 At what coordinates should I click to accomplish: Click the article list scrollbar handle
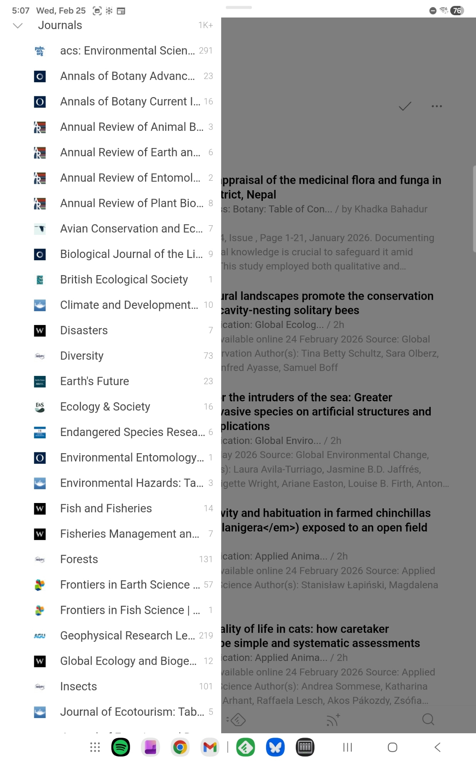click(x=474, y=209)
